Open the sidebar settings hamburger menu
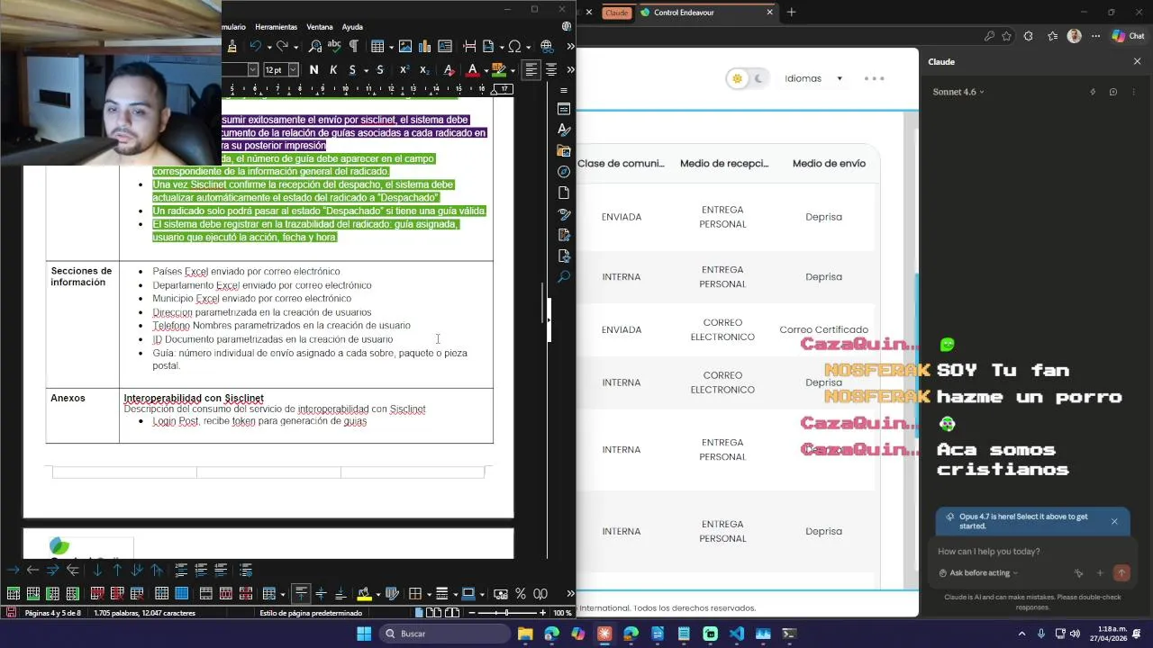The image size is (1153, 648). pos(564,90)
